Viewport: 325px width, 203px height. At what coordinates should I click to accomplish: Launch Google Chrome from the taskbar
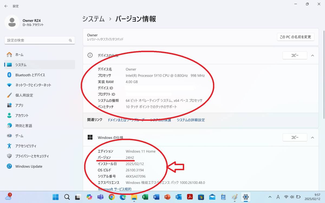coord(112,197)
